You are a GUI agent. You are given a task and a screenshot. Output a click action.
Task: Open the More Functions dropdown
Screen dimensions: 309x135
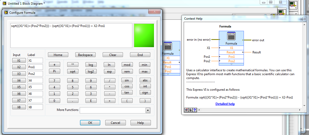point(148,110)
